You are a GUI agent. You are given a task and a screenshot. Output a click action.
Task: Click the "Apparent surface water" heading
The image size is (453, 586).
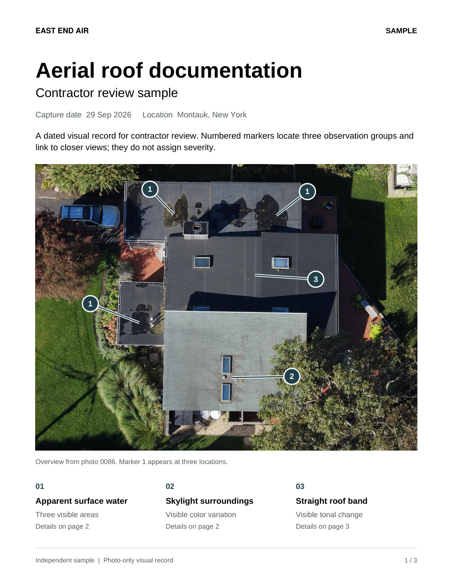click(x=81, y=501)
